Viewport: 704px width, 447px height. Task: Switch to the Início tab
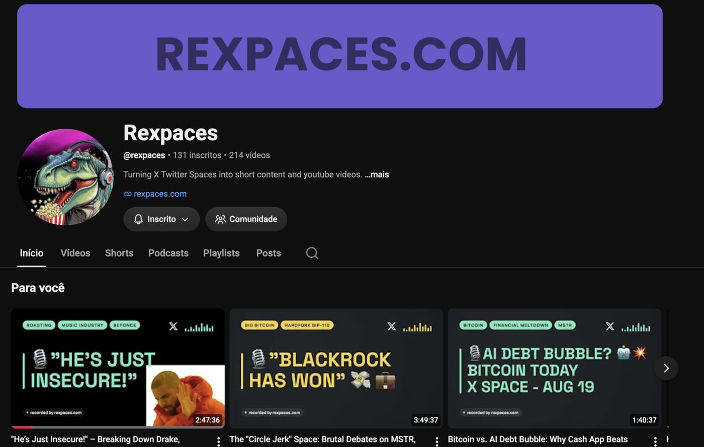32,253
